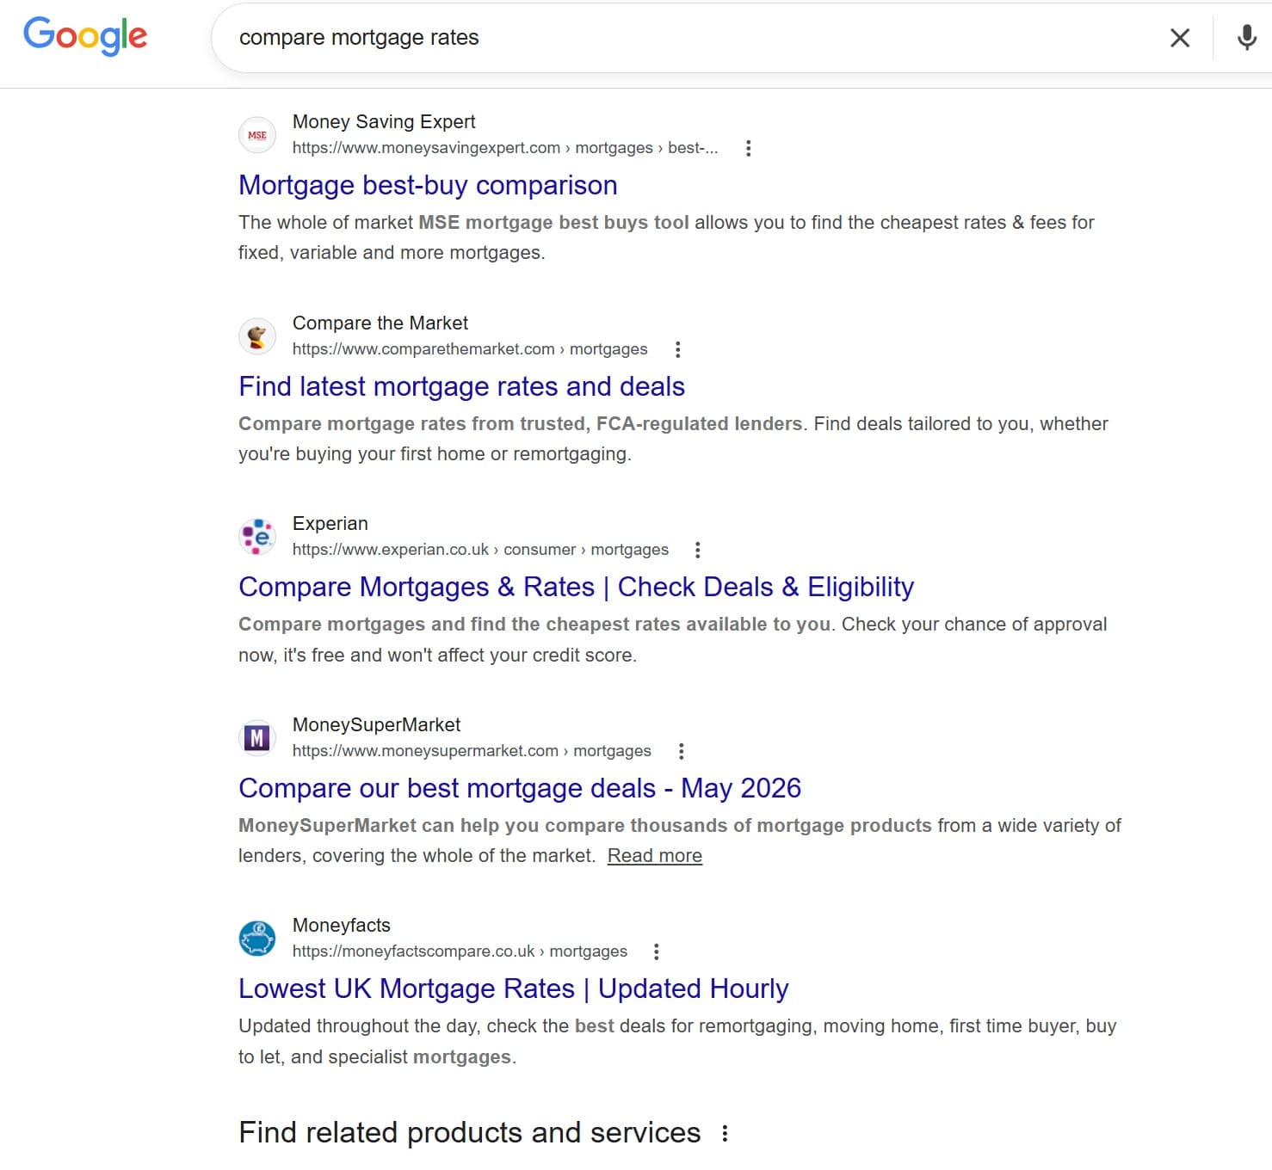Image resolution: width=1272 pixels, height=1170 pixels.
Task: Open the three-dot menu for the Moneyfacts result
Action: point(657,951)
